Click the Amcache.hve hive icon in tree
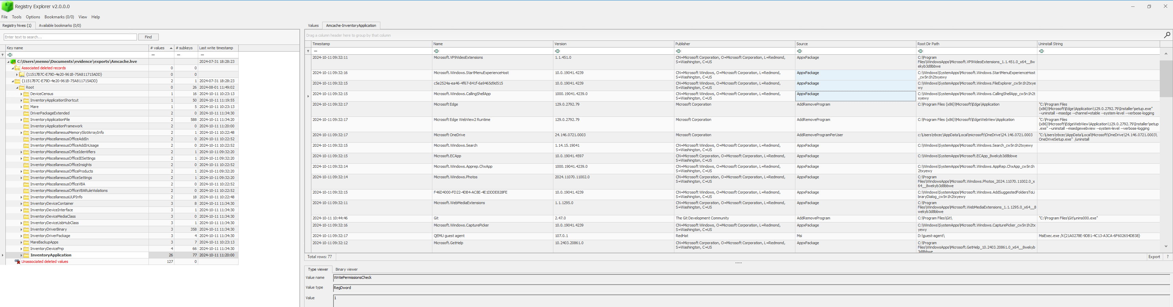 pyautogui.click(x=13, y=61)
